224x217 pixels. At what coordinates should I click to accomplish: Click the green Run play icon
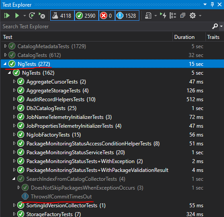coord(17,15)
